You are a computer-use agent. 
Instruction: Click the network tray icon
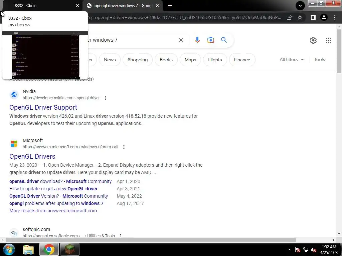pos(306,250)
